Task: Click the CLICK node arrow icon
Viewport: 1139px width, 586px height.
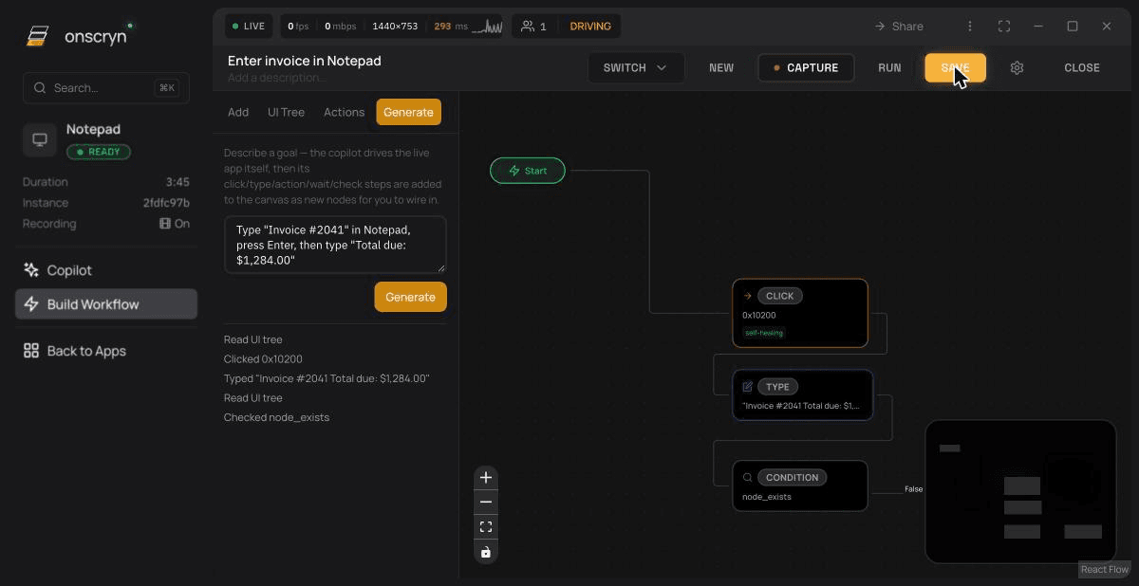Action: (748, 296)
